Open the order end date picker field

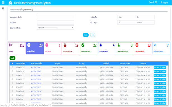(x=145, y=17)
